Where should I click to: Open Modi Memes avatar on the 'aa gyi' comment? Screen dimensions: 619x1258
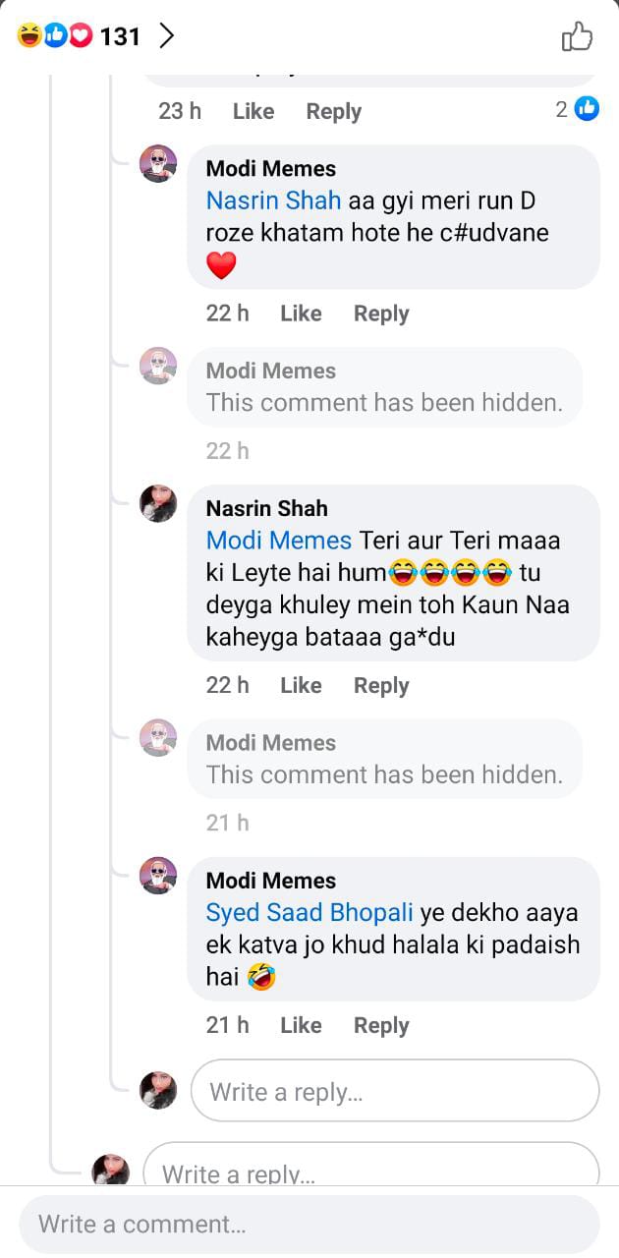[x=158, y=164]
